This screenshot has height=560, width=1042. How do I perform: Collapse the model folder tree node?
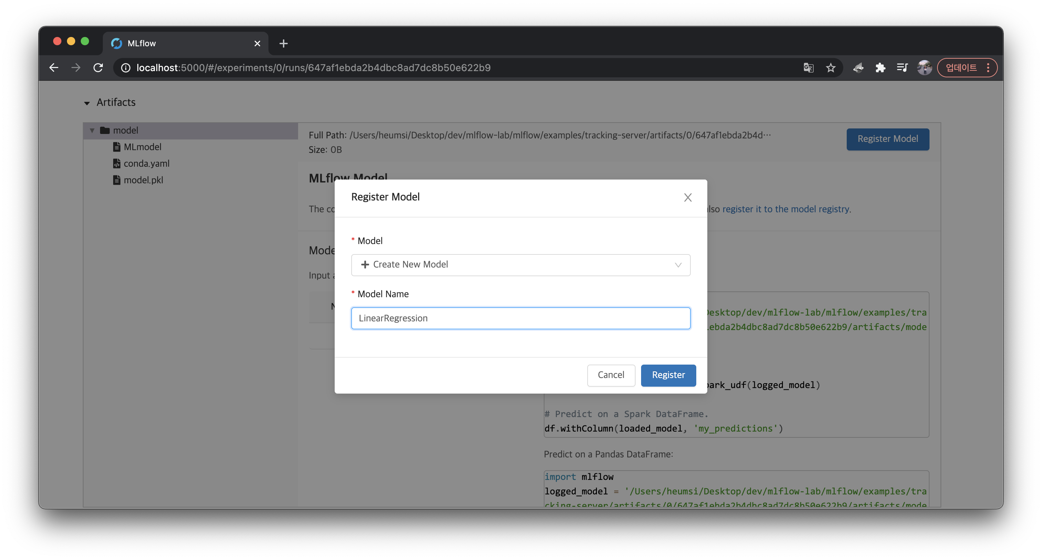(92, 130)
